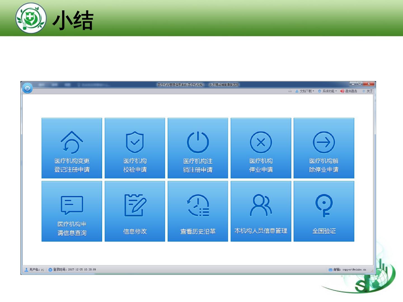403x302 pixels.
Task: Click the slide heading 小结
Action: [73, 20]
